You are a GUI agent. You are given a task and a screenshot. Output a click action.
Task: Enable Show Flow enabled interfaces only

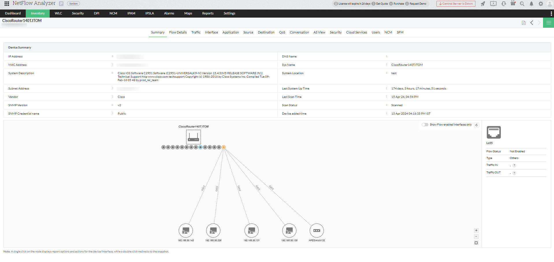[x=425, y=124]
